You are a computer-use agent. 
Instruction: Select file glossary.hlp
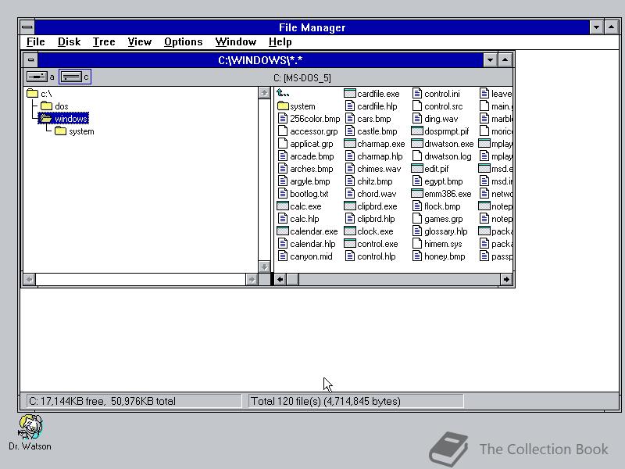[440, 231]
